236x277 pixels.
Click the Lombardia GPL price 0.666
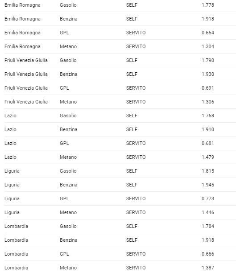click(208, 254)
